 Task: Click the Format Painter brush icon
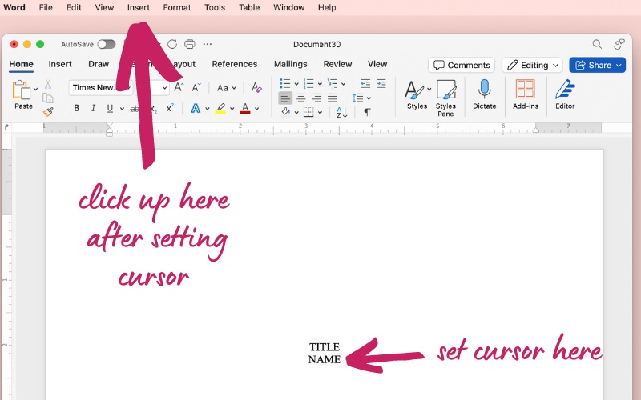(48, 112)
